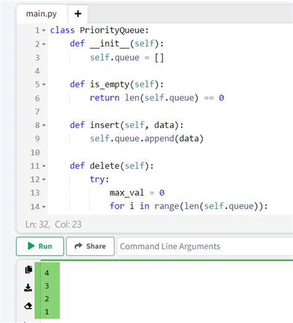Open a new file tab with plus
Image resolution: width=293 pixels, height=323 pixels.
tap(78, 14)
